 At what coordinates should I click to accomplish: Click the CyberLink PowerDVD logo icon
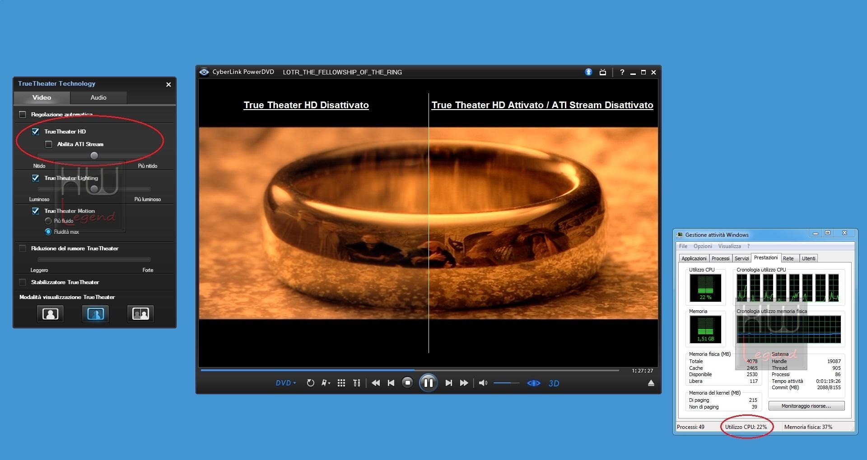click(x=204, y=72)
